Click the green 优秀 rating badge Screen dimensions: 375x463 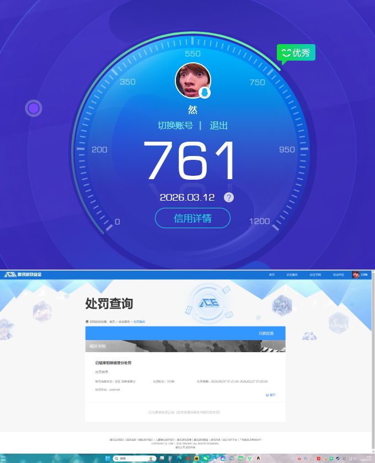click(x=296, y=53)
